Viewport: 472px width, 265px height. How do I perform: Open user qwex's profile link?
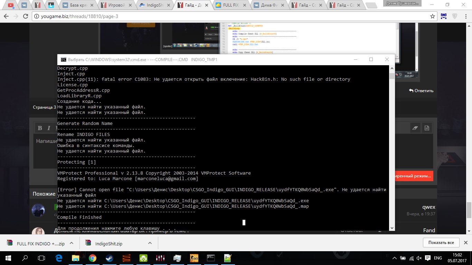[429, 207]
